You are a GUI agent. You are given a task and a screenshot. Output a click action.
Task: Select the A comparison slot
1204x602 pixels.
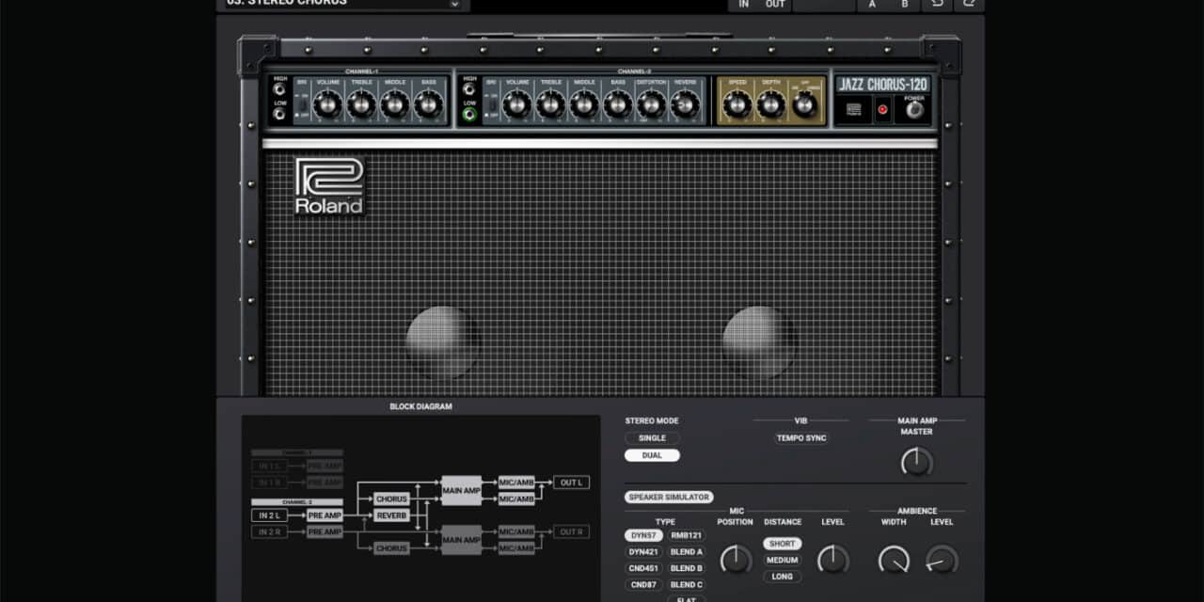tap(872, 4)
